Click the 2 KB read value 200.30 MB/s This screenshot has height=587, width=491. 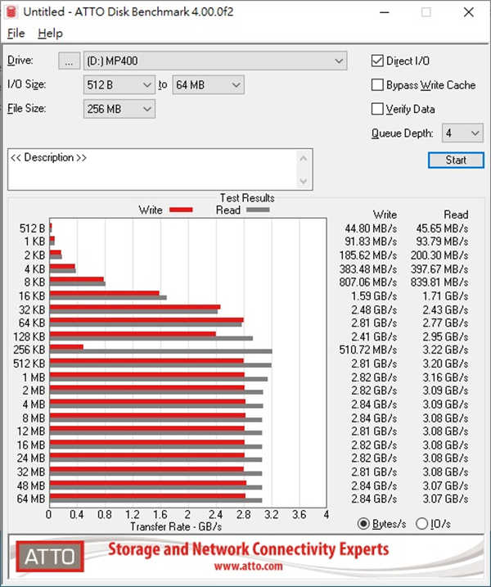click(x=439, y=255)
